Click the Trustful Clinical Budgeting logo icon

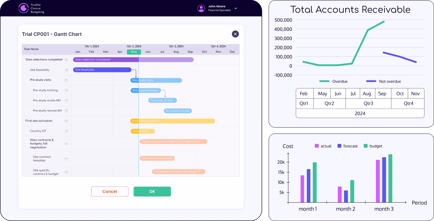click(23, 8)
